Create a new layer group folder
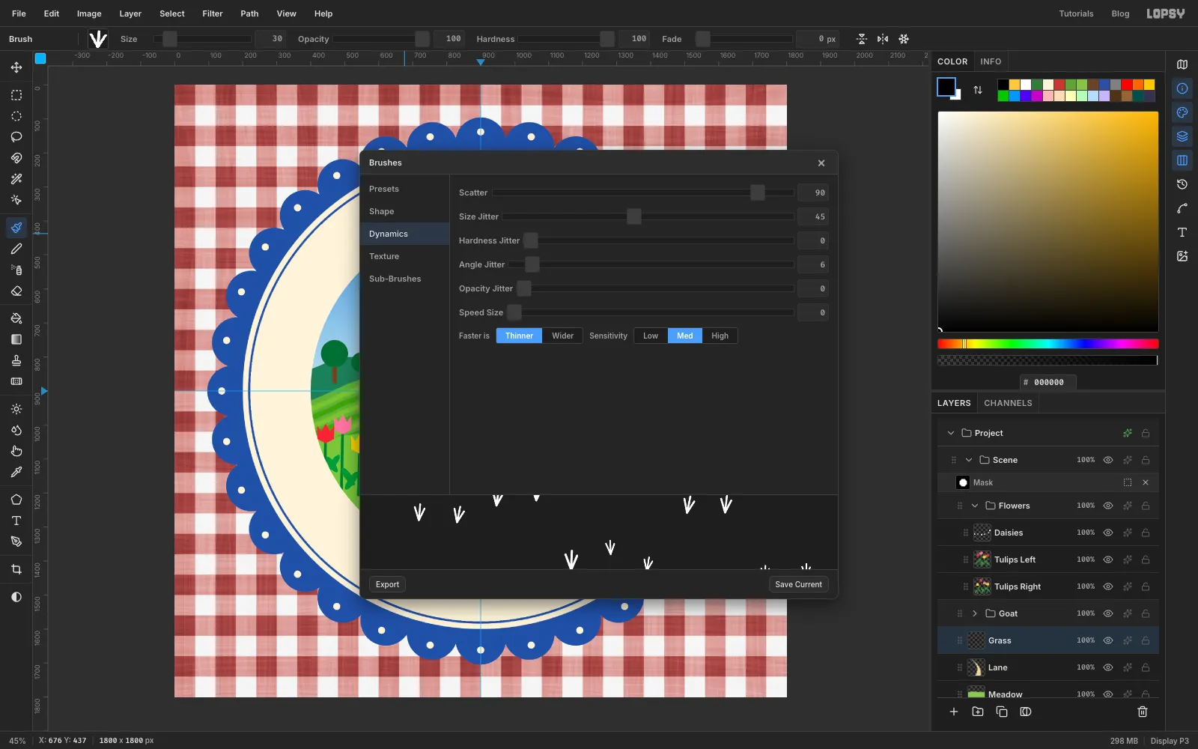 click(978, 712)
